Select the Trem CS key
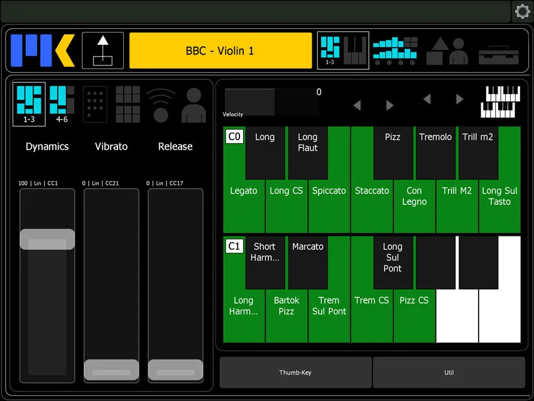The width and height of the screenshot is (534, 401). [x=372, y=316]
